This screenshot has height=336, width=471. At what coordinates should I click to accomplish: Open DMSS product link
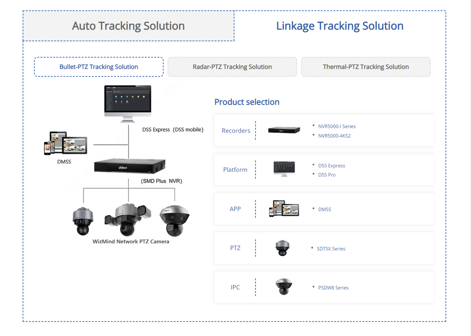click(x=325, y=209)
